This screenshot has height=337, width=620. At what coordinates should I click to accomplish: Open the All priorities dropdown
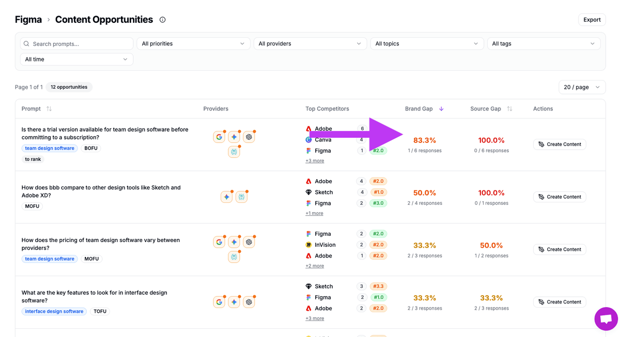click(193, 44)
